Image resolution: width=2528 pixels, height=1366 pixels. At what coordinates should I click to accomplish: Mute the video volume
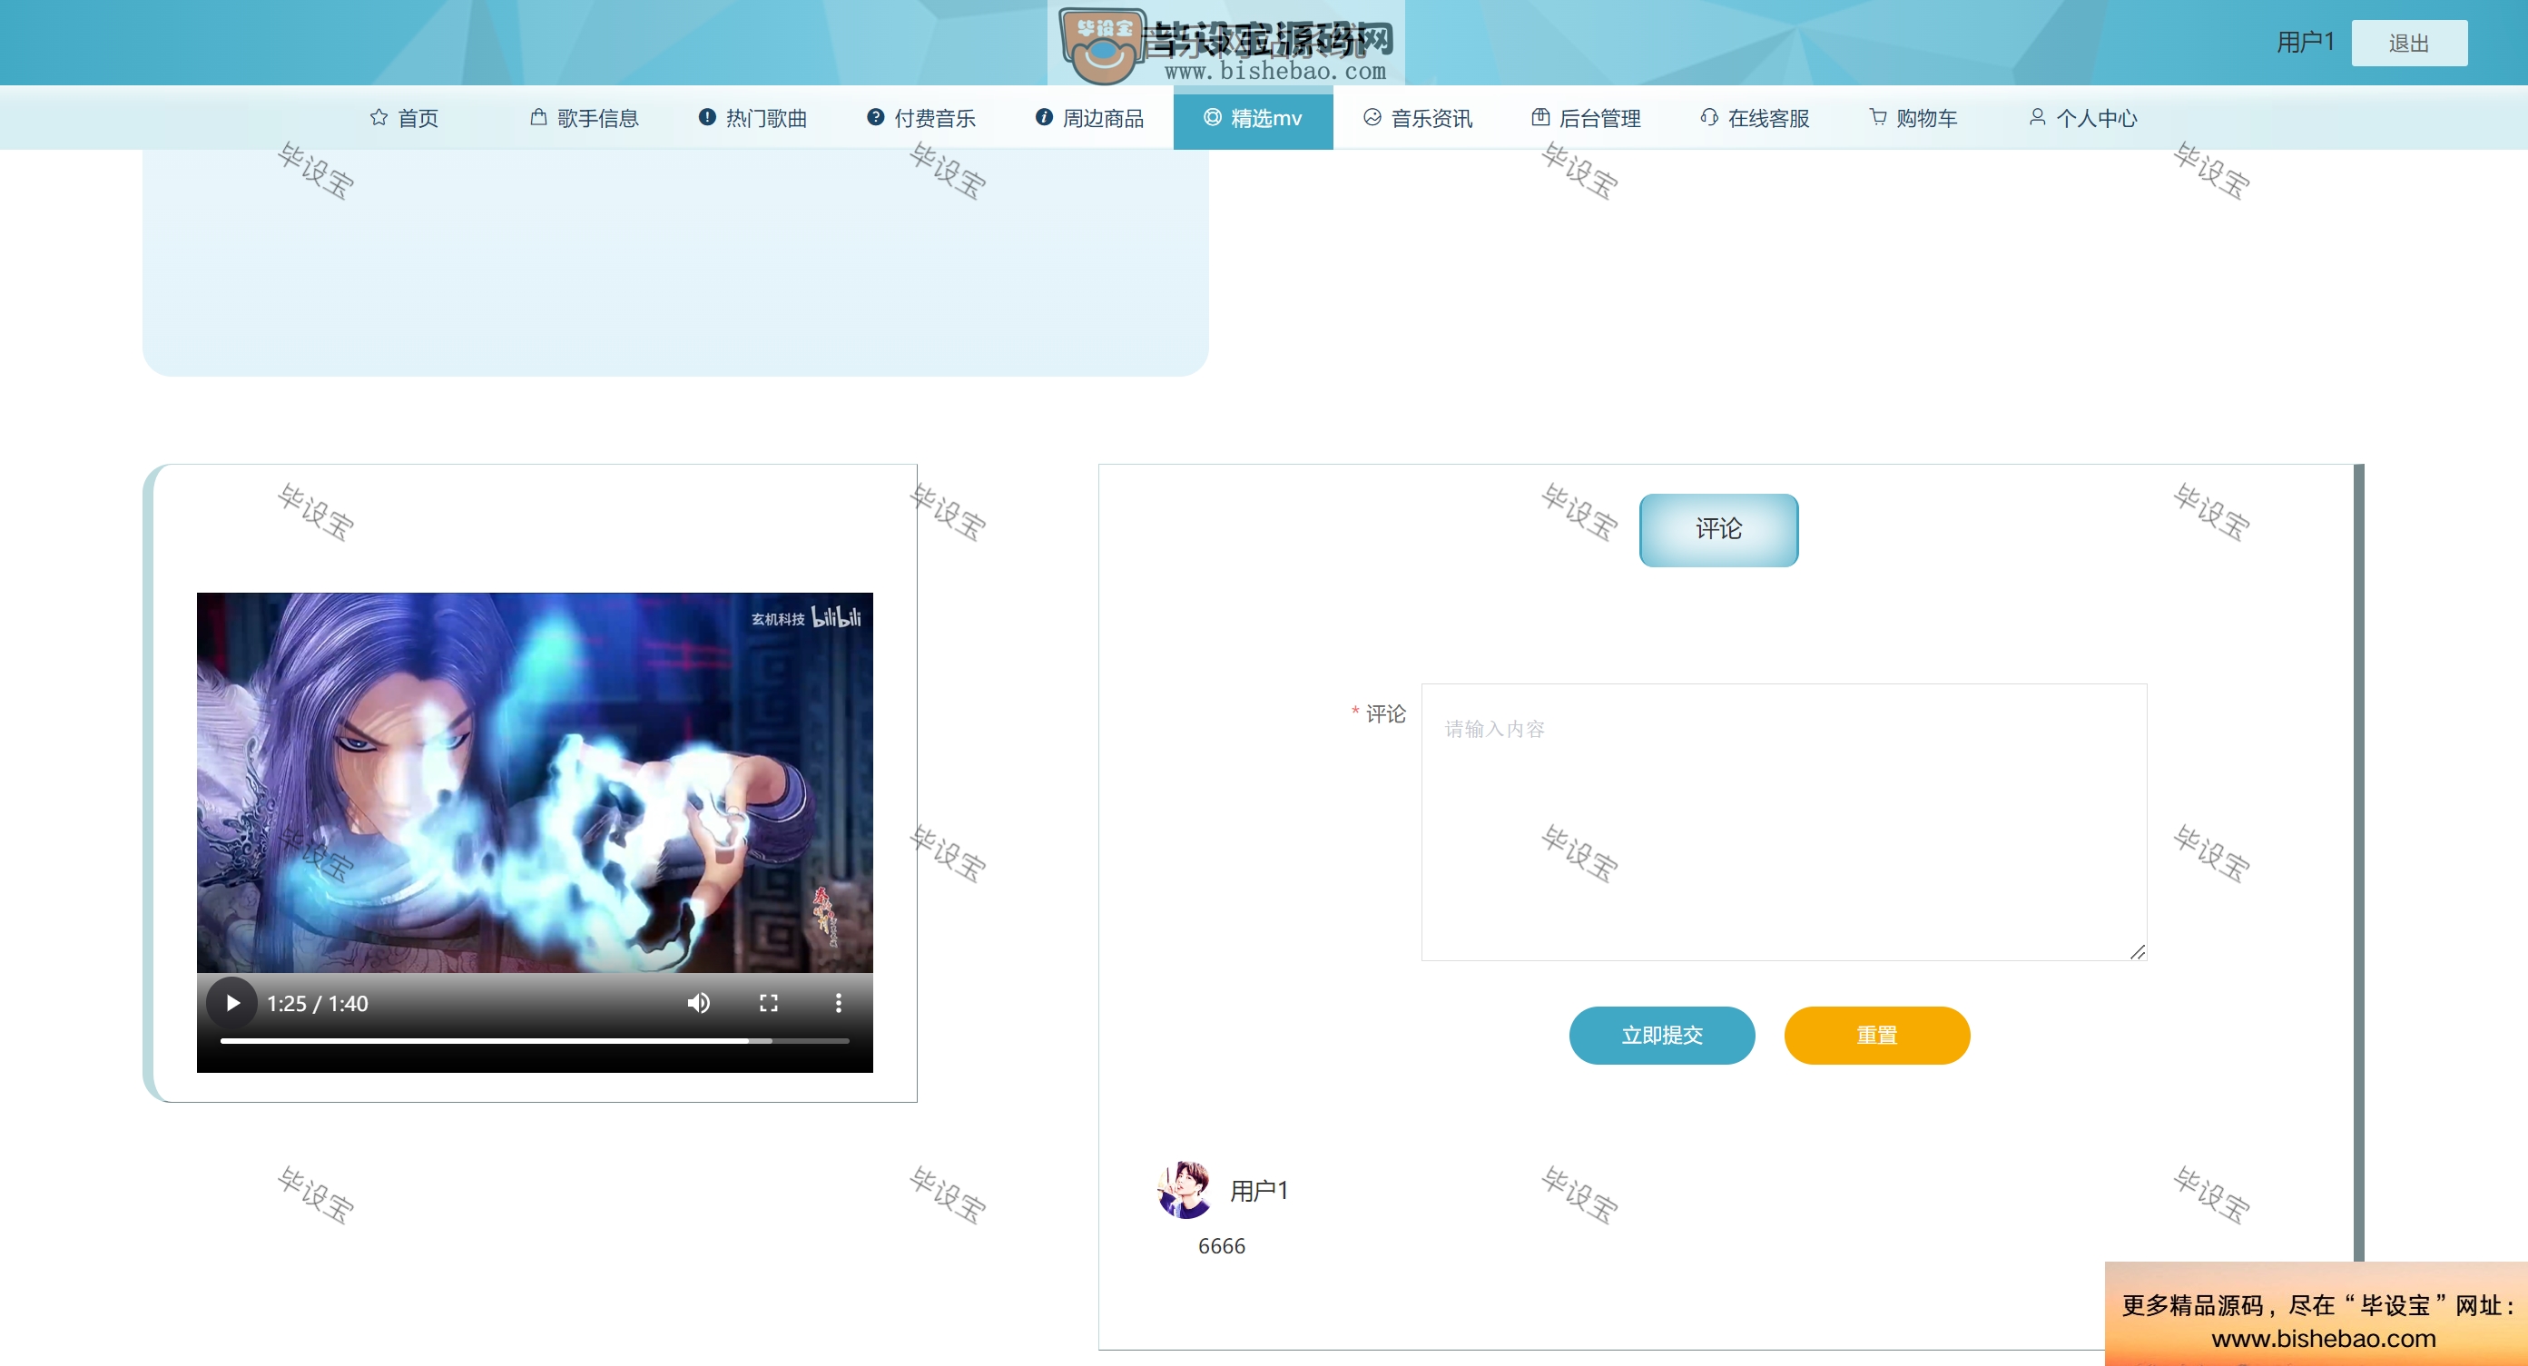pos(699,1003)
